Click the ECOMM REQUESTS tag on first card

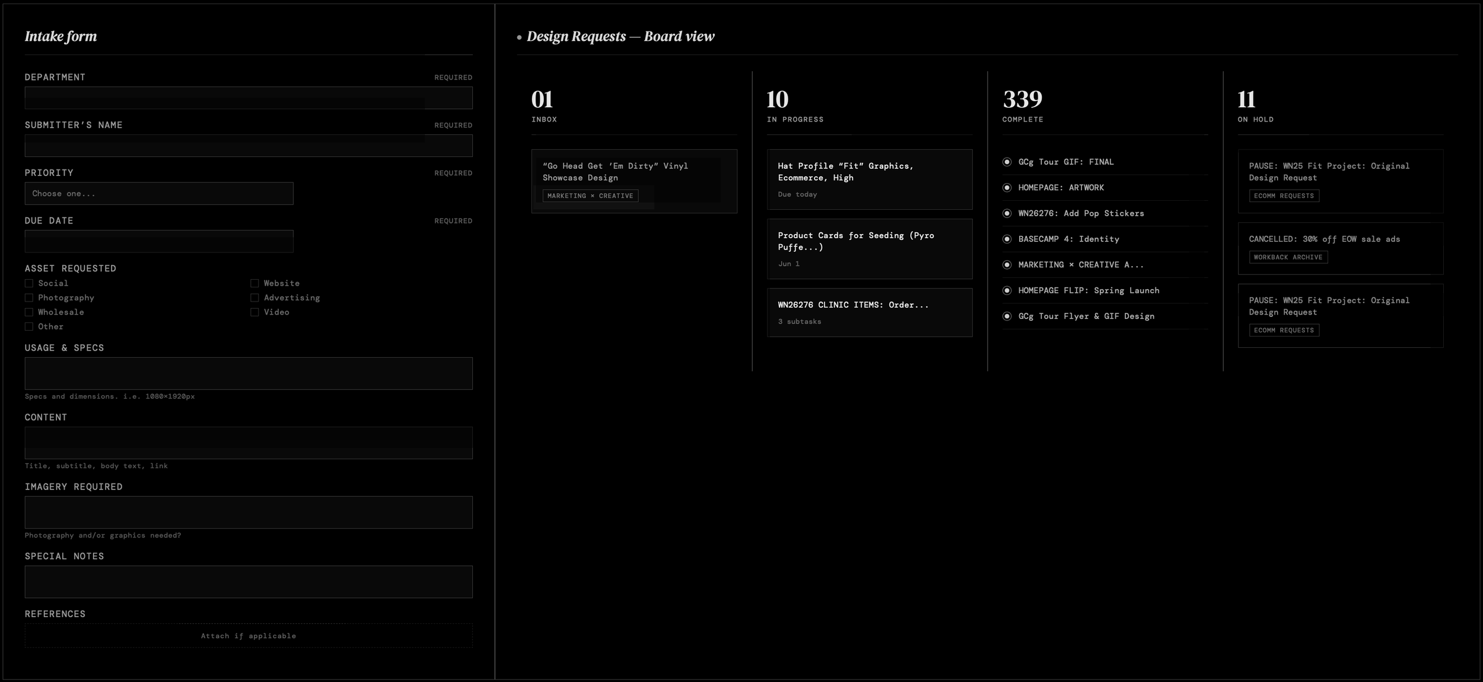[1284, 196]
